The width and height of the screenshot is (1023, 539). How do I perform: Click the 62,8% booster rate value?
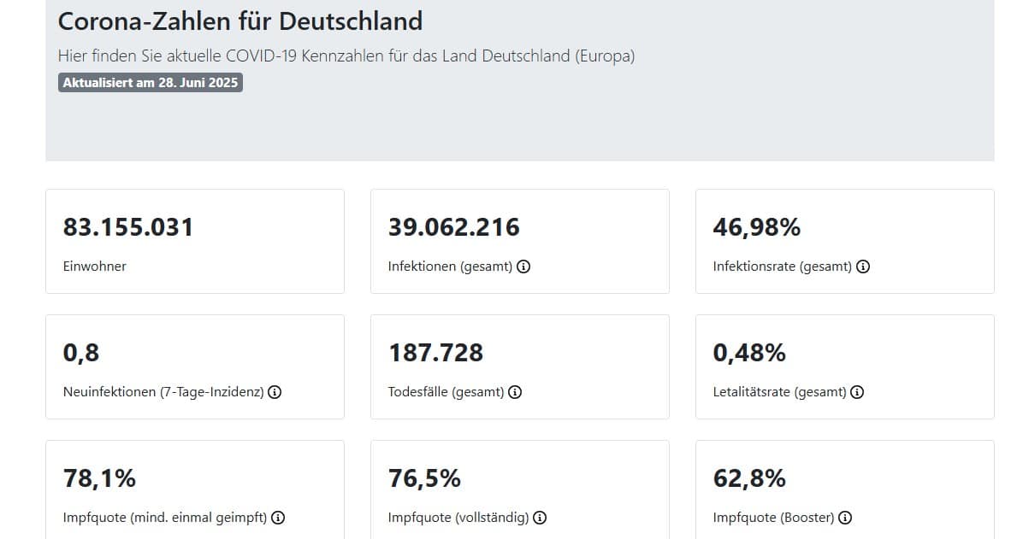(749, 478)
